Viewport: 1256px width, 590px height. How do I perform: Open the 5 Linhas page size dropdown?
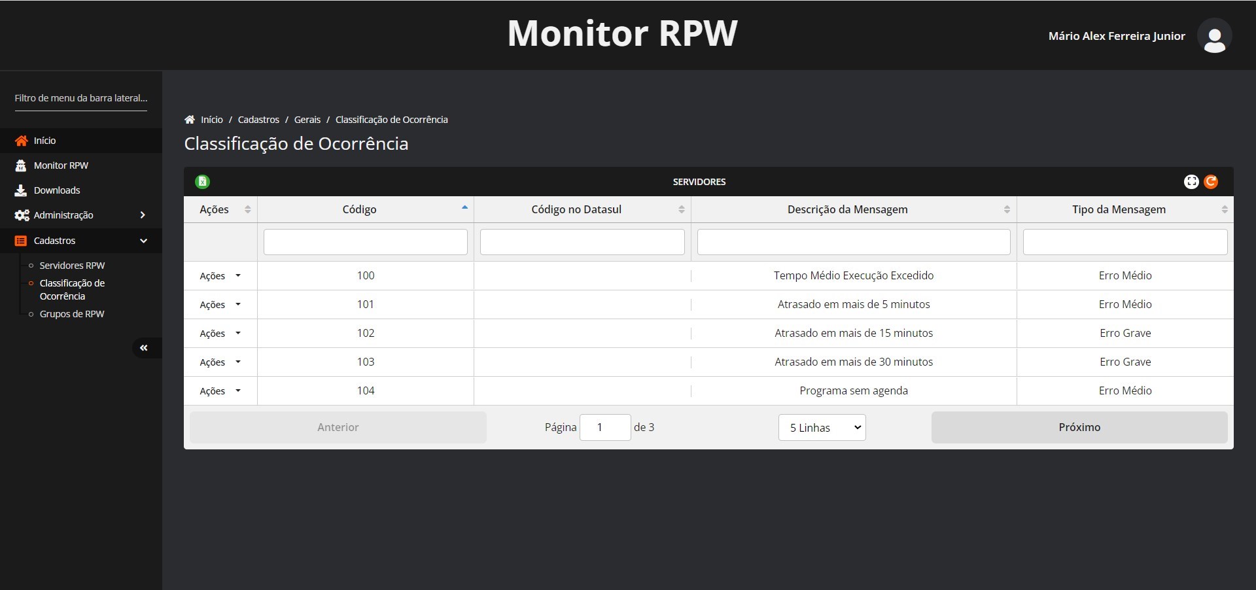pos(822,428)
